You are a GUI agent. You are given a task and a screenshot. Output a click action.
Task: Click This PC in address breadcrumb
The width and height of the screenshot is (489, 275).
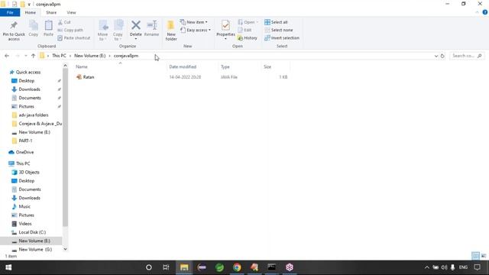pyautogui.click(x=59, y=56)
